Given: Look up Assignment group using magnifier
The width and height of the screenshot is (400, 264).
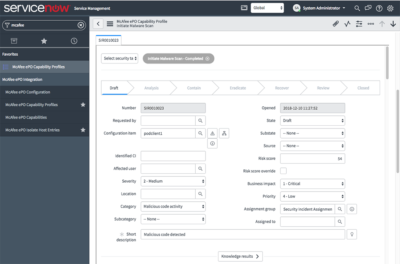Looking at the screenshot, I should click(x=340, y=209).
